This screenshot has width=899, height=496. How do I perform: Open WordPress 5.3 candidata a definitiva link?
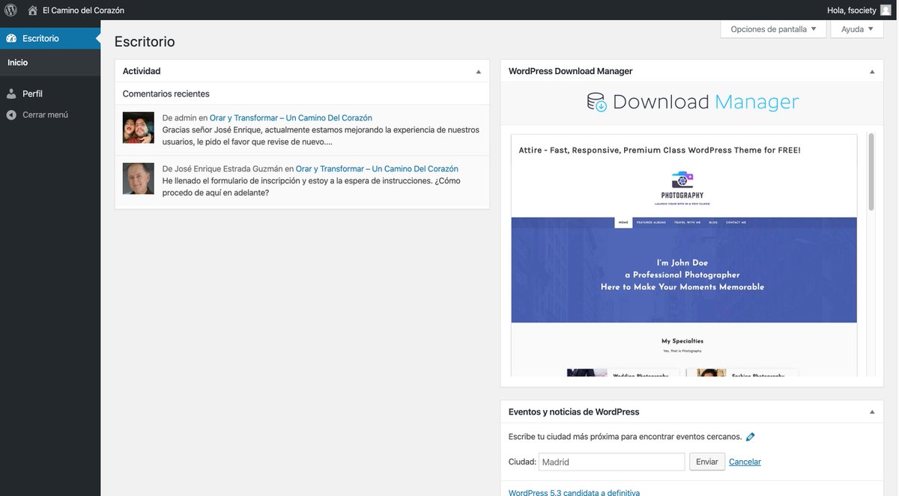pos(574,493)
